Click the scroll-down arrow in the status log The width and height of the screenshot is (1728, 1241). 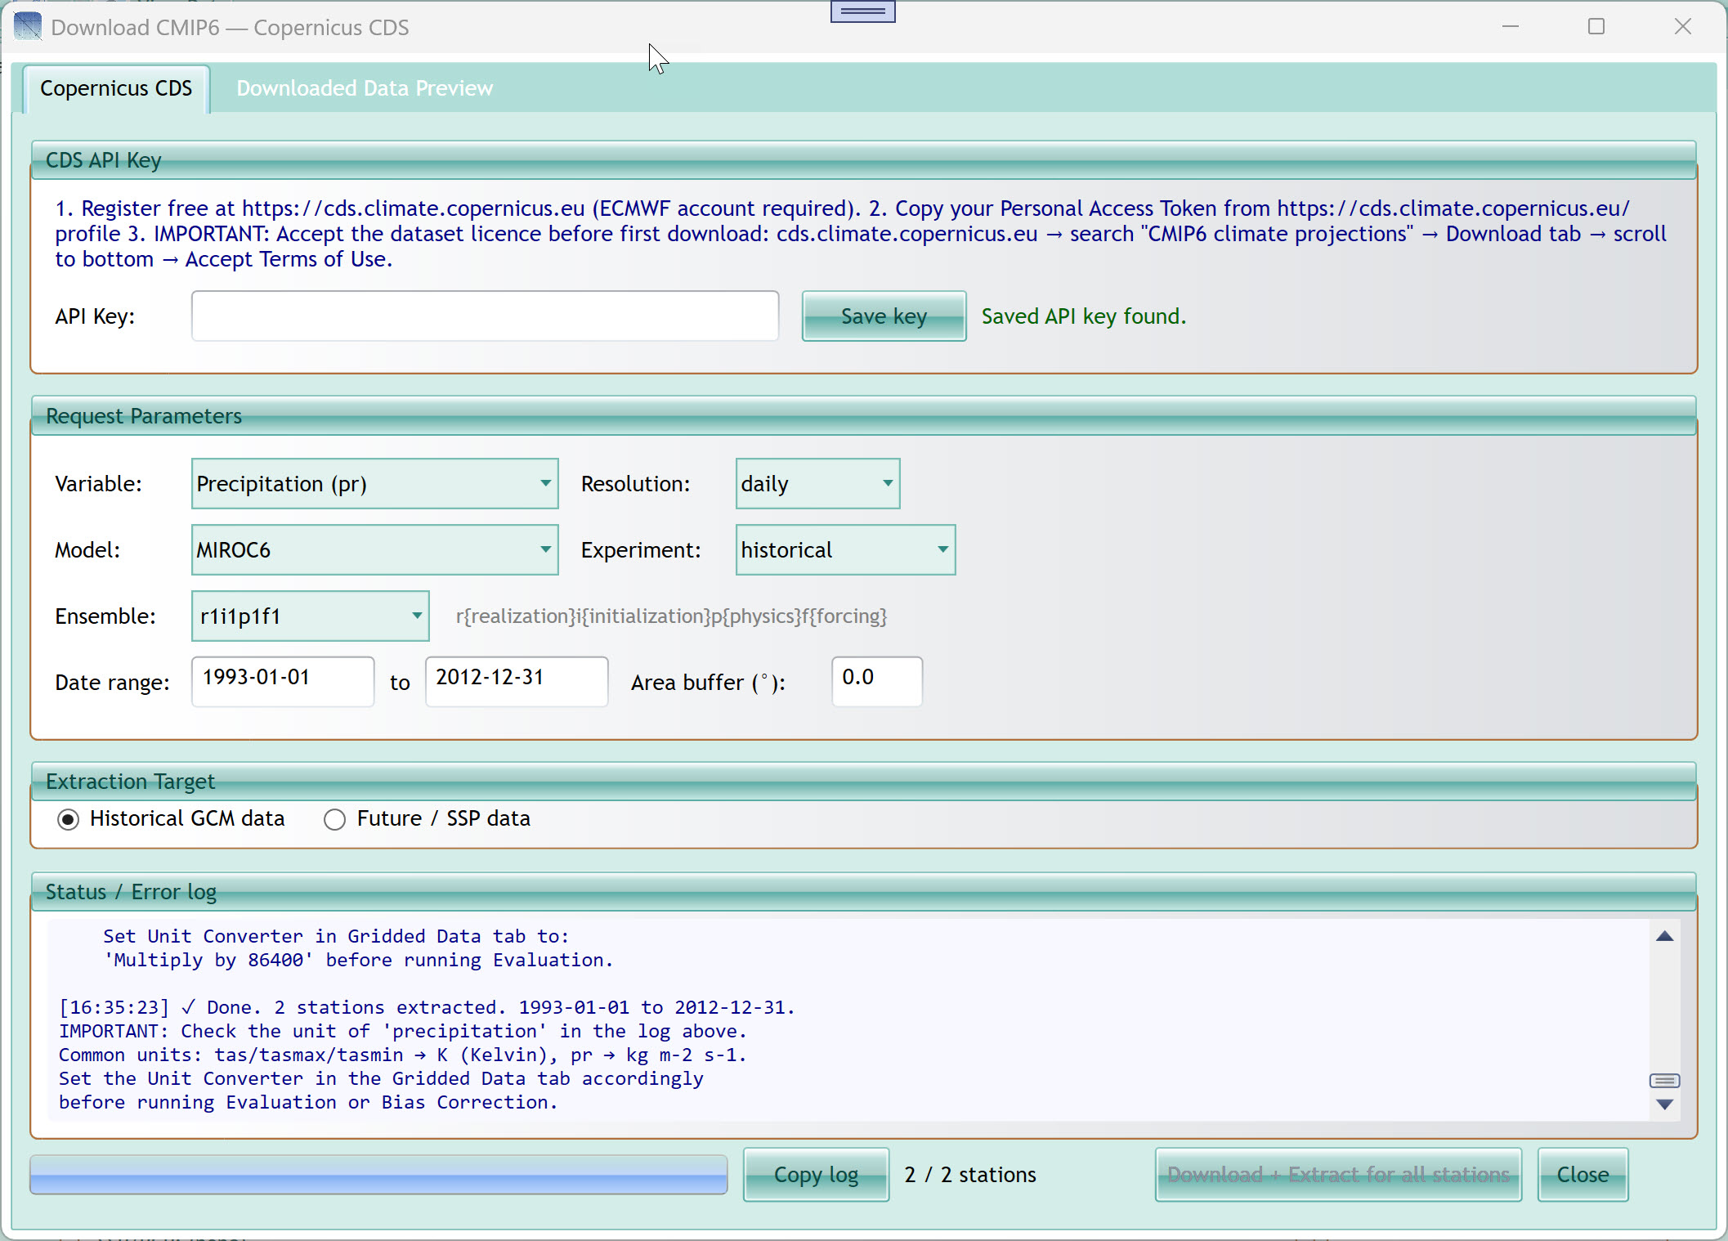click(x=1664, y=1104)
